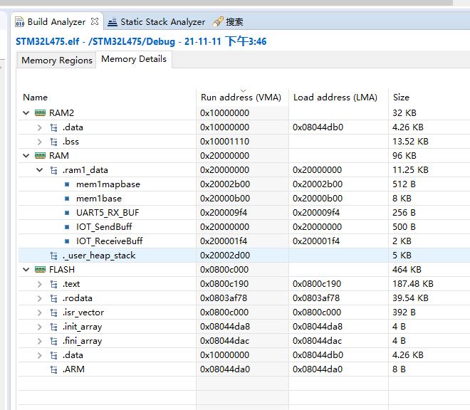Click the 39.54 KB size value

click(410, 298)
